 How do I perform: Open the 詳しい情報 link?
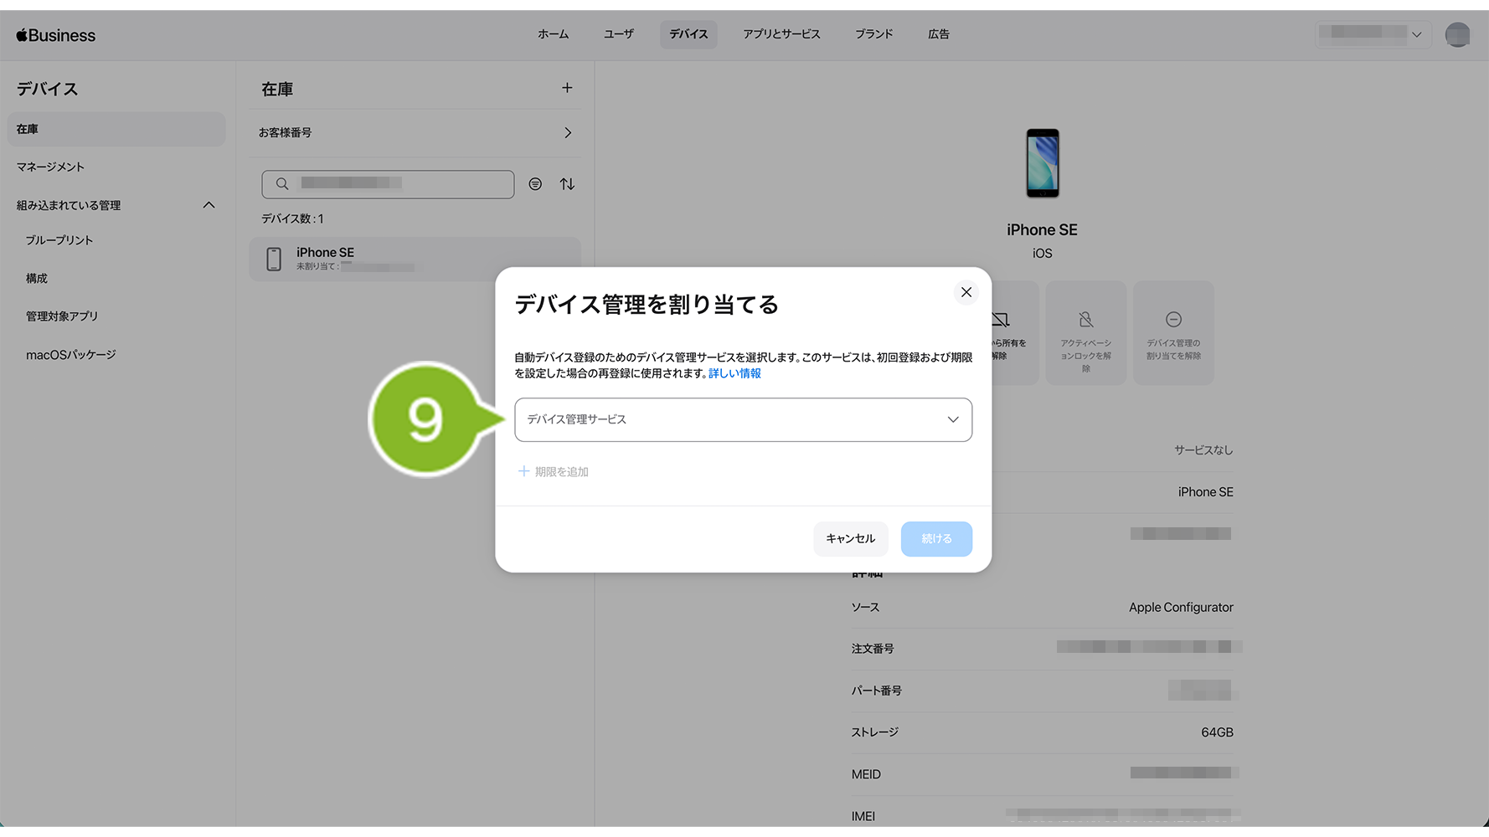coord(734,373)
